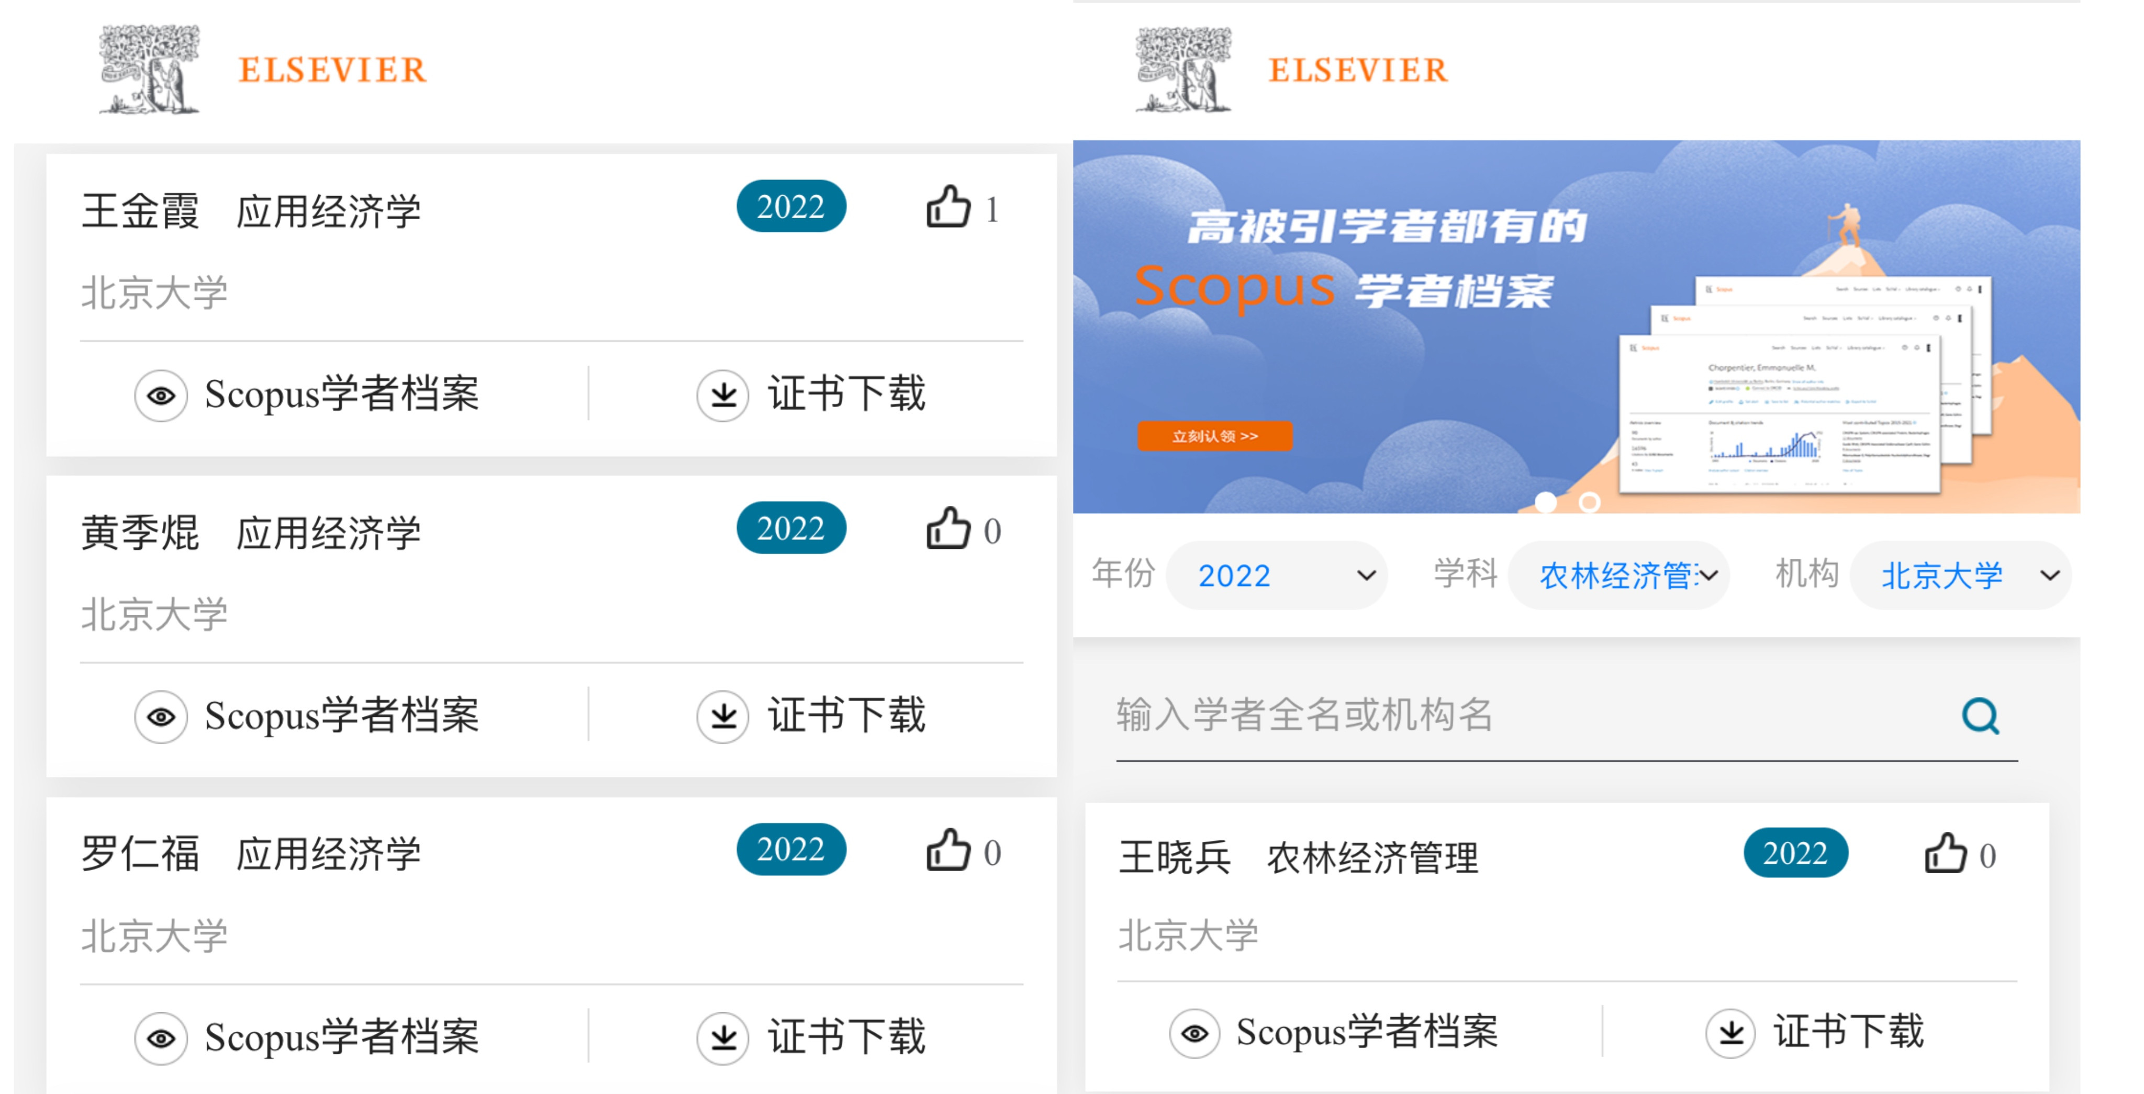Click the download icon in 王晓兵's card
The width and height of the screenshot is (2144, 1094).
pos(1731,1032)
